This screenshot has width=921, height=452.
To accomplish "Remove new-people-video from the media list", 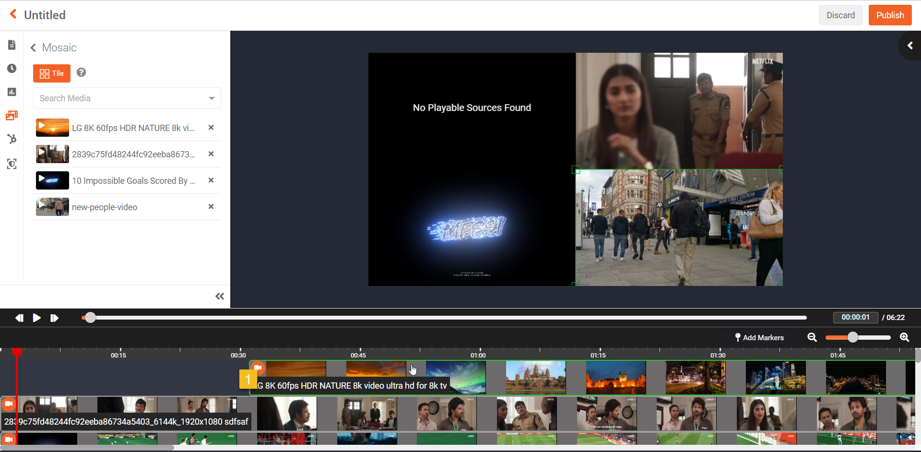I will click(211, 207).
